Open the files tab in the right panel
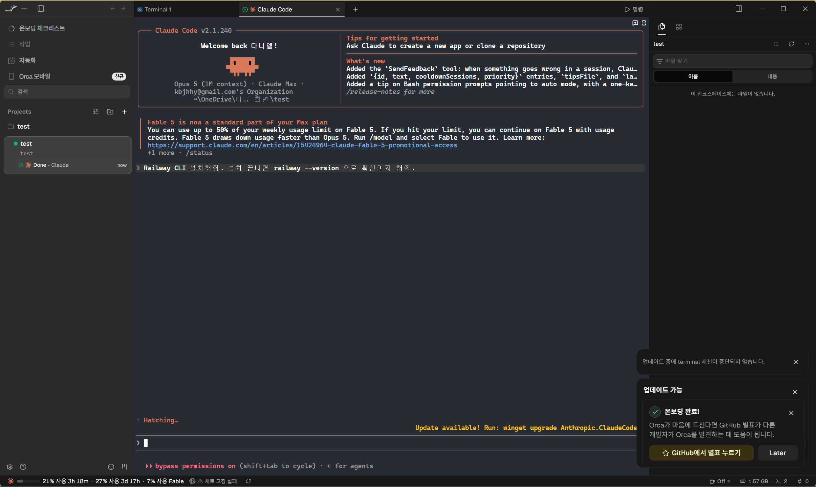The width and height of the screenshot is (816, 487). 661,27
